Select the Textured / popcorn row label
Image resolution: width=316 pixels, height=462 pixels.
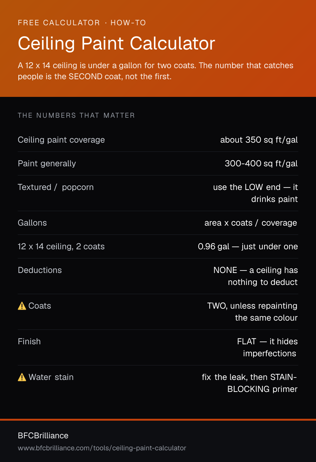click(56, 187)
